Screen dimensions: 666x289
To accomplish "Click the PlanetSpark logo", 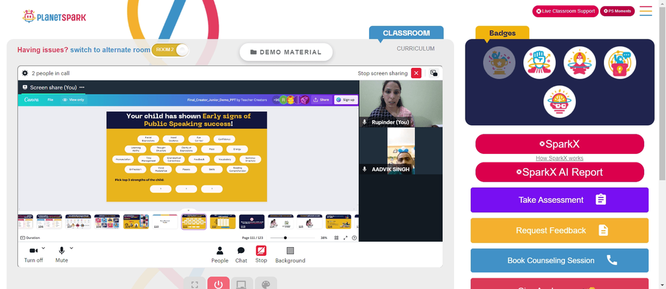I will [x=54, y=17].
